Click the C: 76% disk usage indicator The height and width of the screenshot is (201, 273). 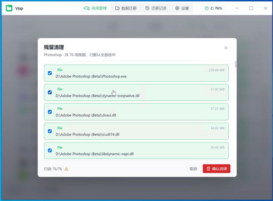[213, 8]
